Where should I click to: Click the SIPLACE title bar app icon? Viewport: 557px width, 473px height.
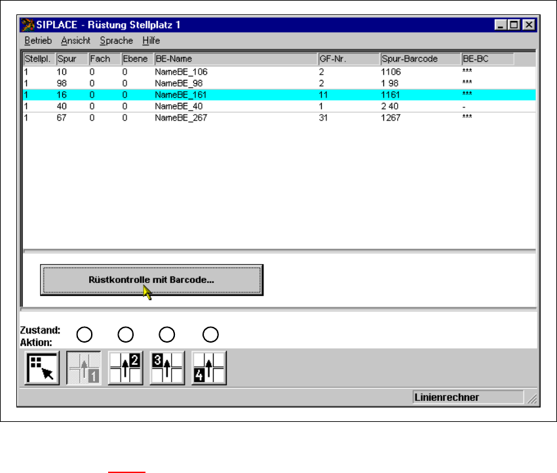coord(28,26)
